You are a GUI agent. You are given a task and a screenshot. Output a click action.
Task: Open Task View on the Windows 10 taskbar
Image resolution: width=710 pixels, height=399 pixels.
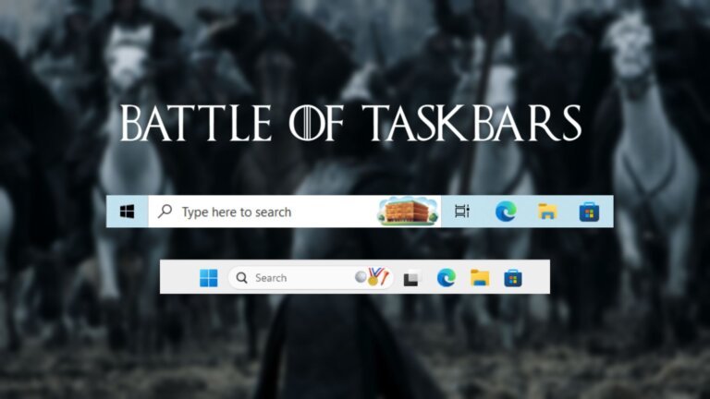point(462,212)
